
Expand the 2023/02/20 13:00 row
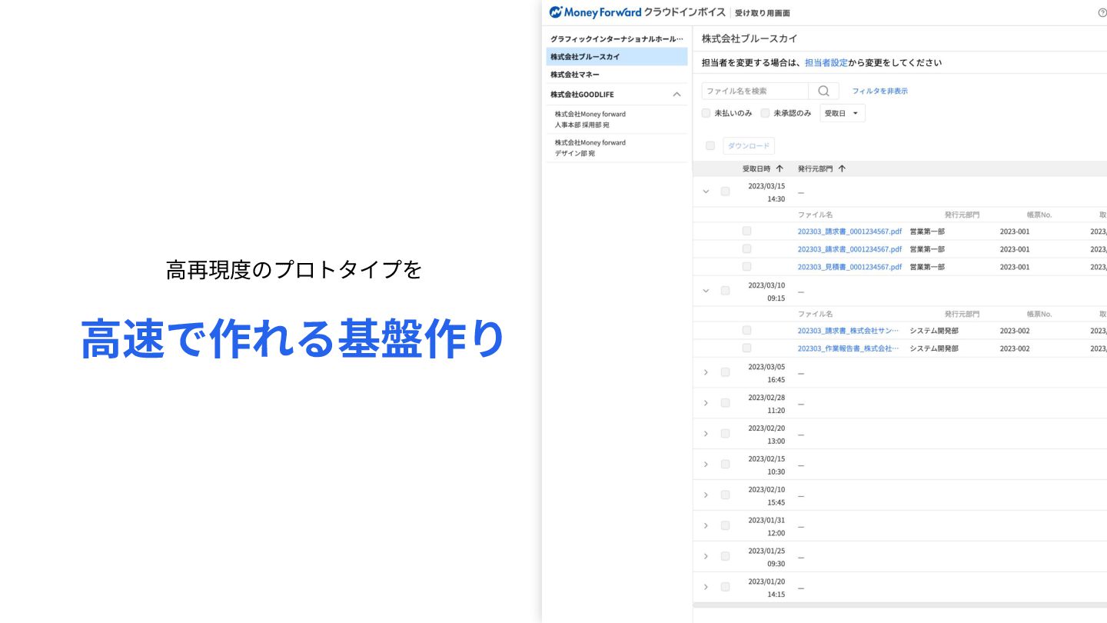[706, 434]
